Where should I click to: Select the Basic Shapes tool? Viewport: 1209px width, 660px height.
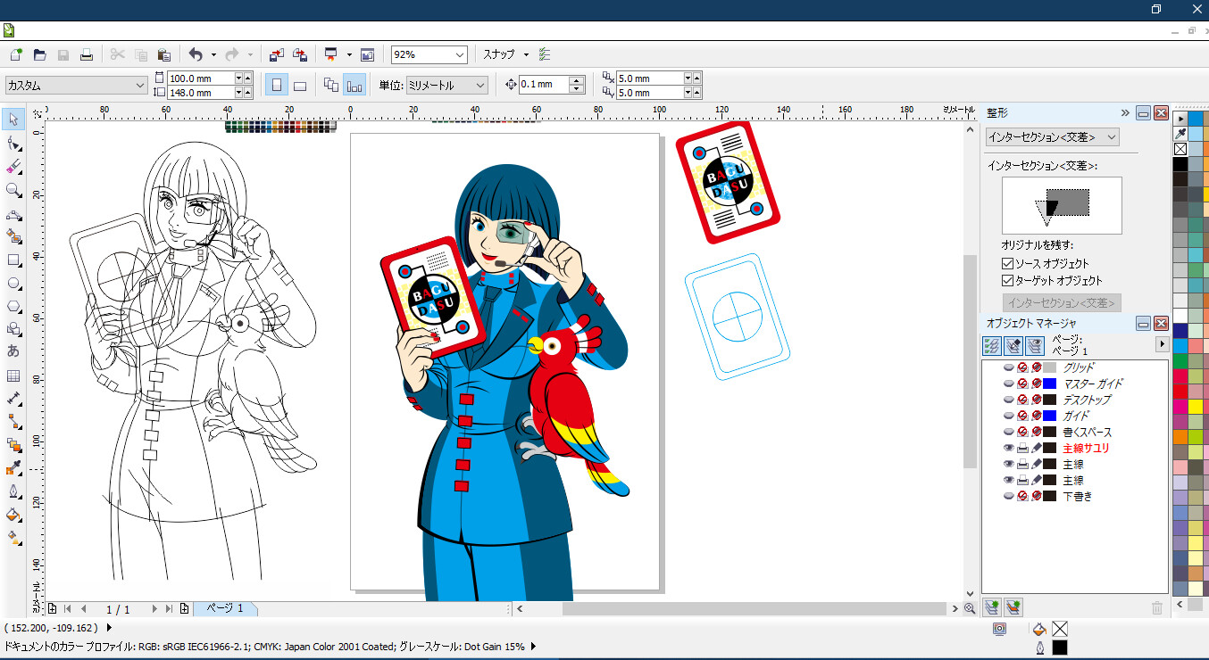coord(13,329)
